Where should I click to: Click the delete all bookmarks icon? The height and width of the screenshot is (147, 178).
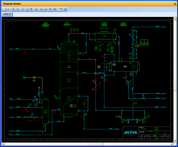[55, 9]
